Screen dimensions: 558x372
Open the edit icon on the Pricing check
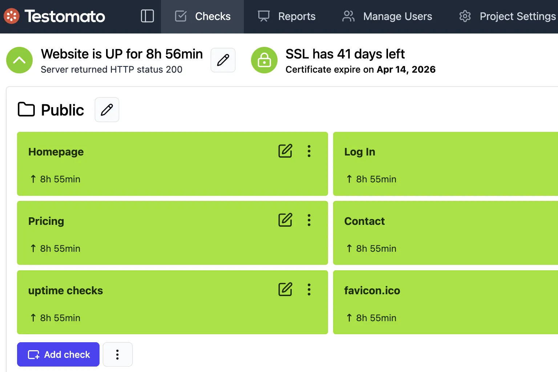point(286,220)
